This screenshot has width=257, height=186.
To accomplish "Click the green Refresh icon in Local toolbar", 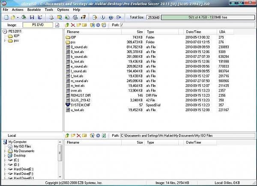I will pyautogui.click(x=104, y=136).
